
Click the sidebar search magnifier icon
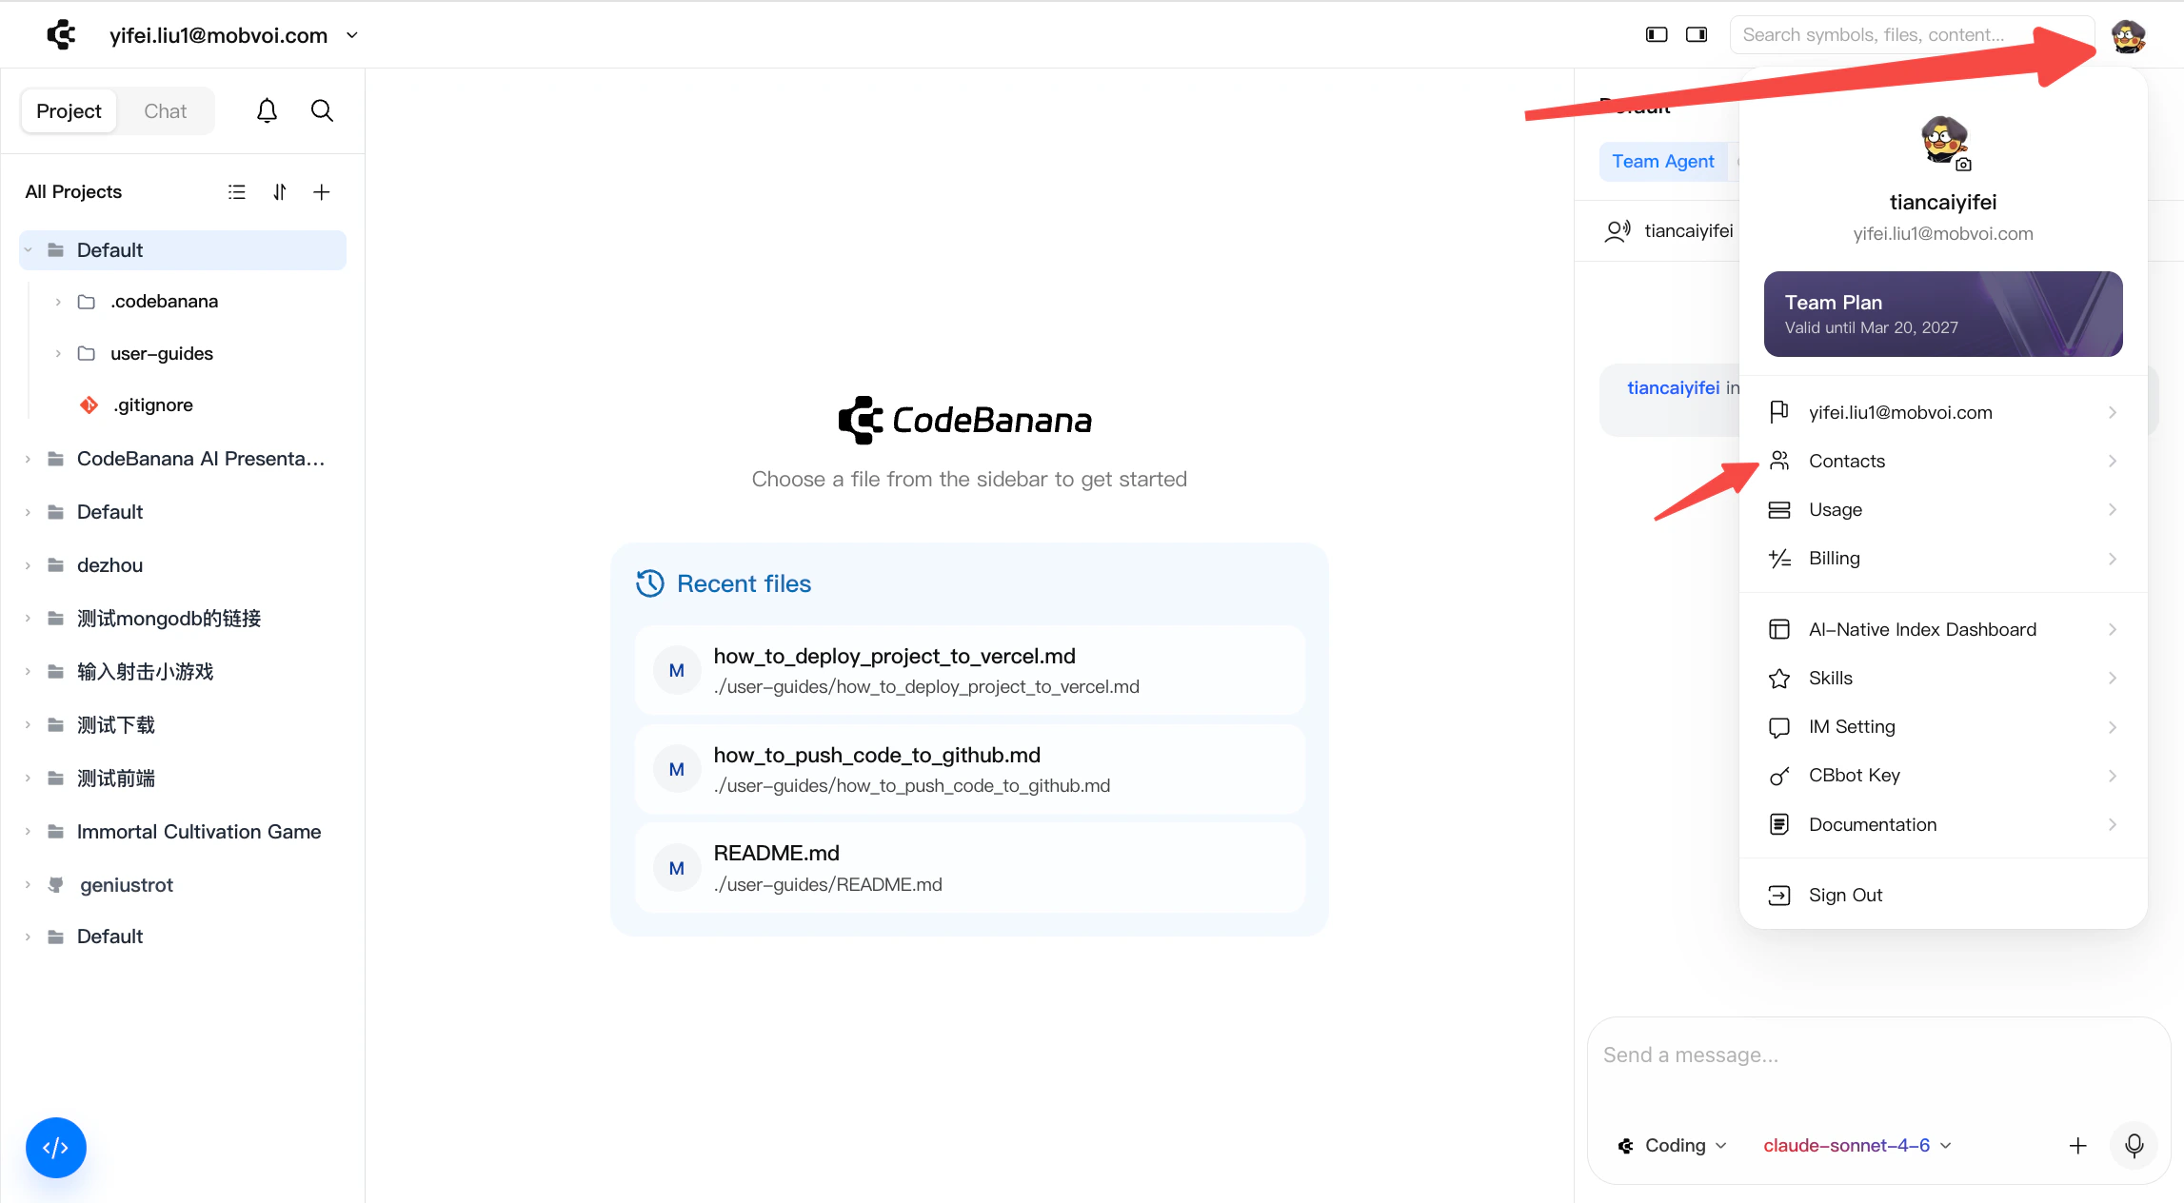click(322, 111)
